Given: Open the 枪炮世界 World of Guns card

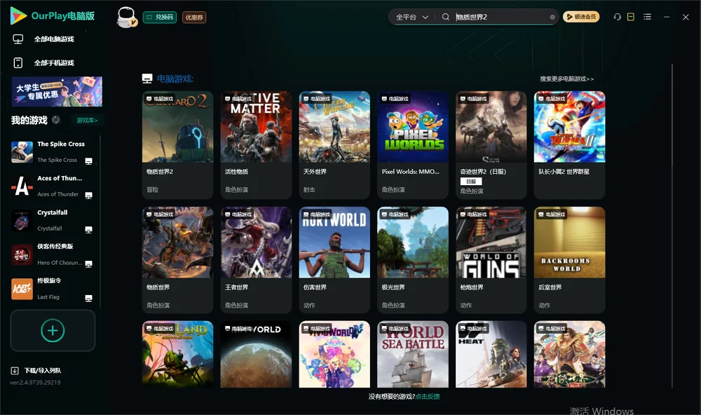Looking at the screenshot, I should pyautogui.click(x=491, y=260).
